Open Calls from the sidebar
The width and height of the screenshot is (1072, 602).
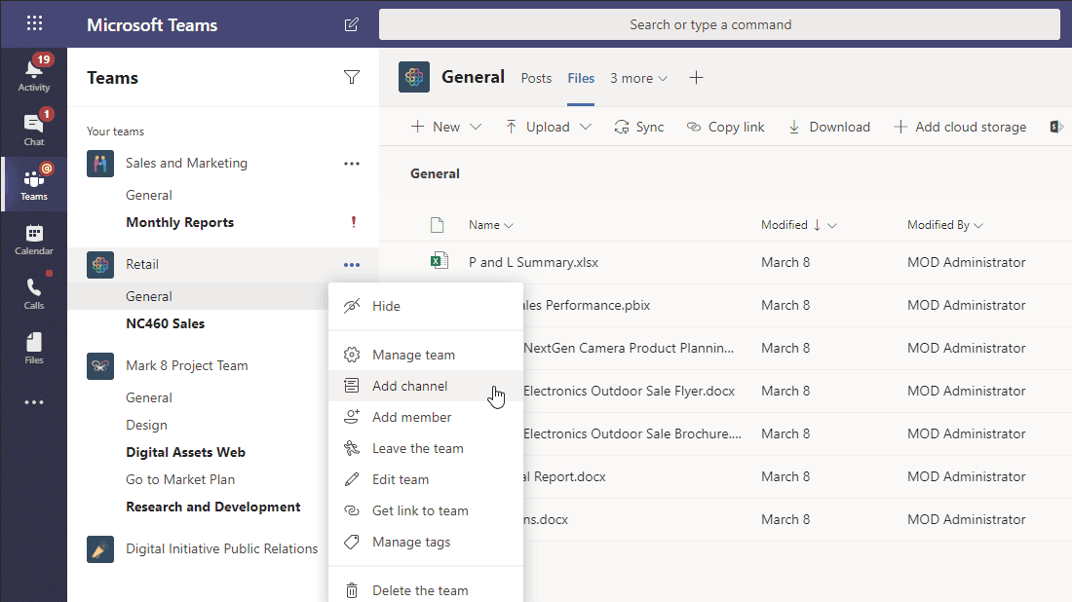pos(33,291)
